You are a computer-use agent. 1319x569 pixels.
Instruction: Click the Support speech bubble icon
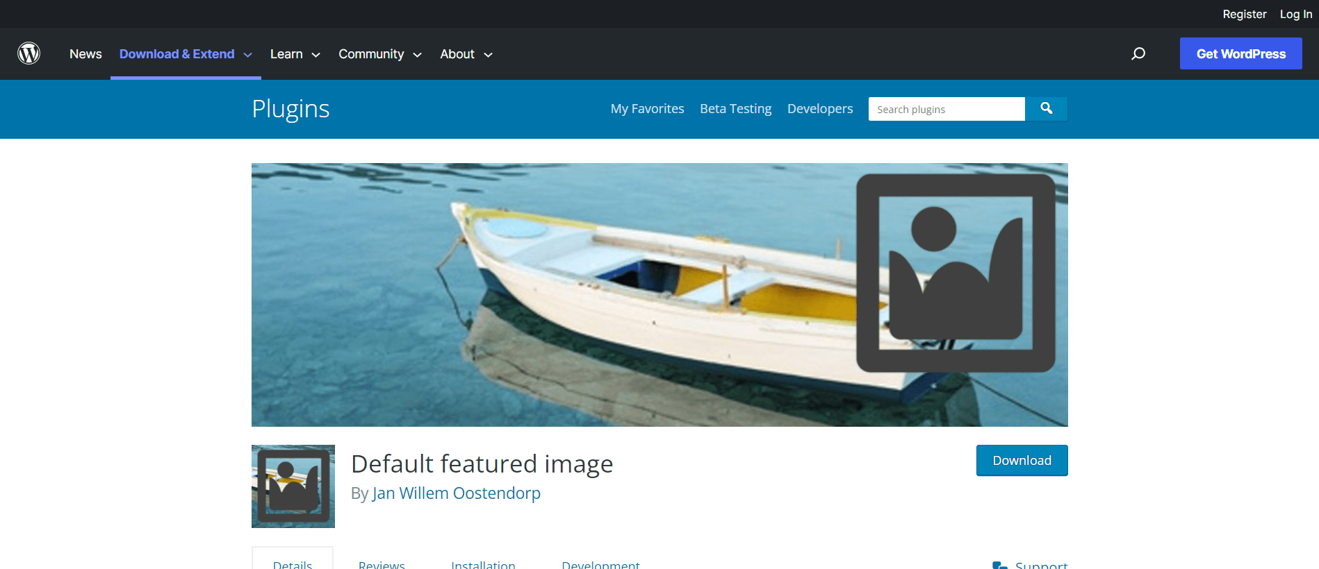tap(999, 565)
